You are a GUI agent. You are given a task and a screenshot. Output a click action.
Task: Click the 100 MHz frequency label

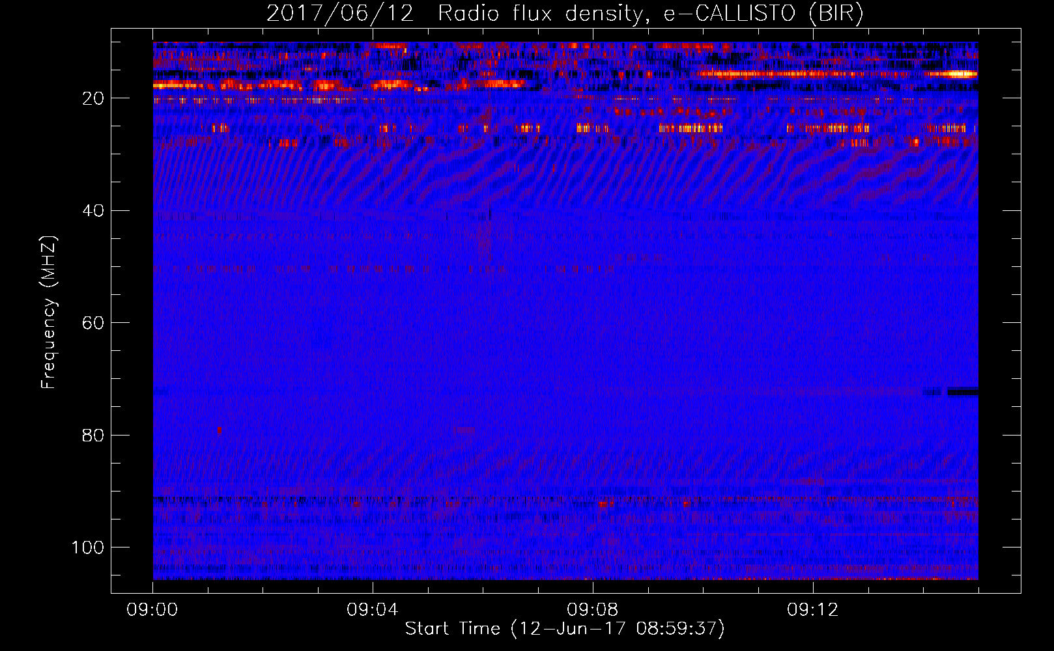(88, 547)
